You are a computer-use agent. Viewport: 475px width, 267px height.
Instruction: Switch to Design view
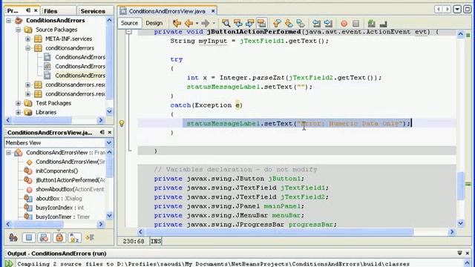pyautogui.click(x=154, y=23)
